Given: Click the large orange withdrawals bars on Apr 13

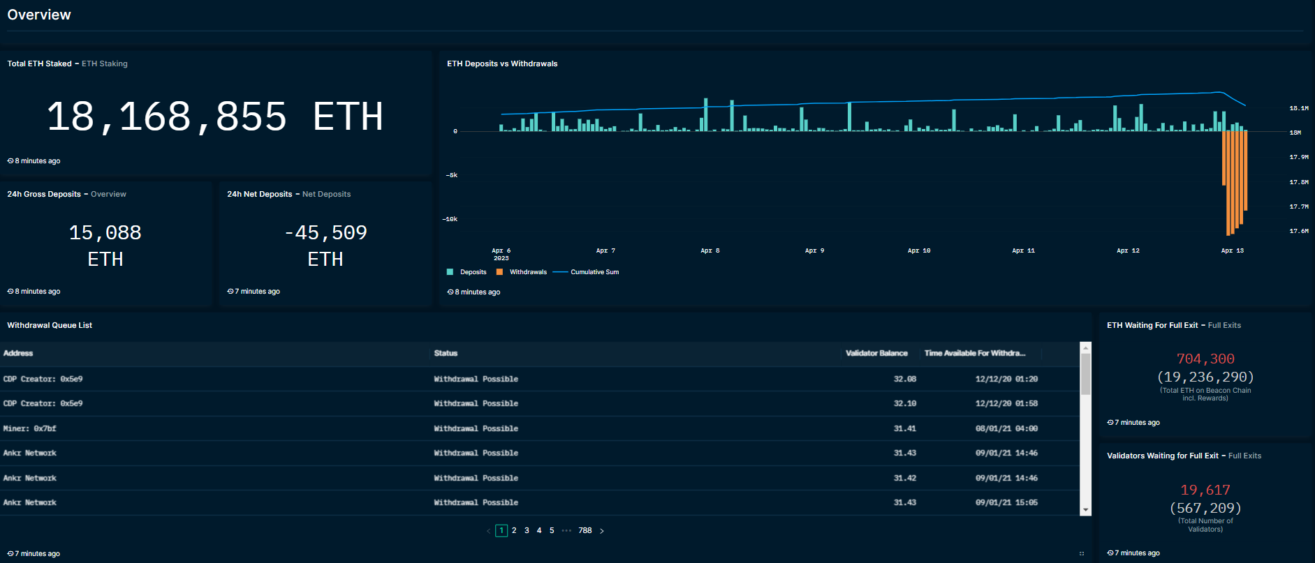Looking at the screenshot, I should coord(1234,181).
